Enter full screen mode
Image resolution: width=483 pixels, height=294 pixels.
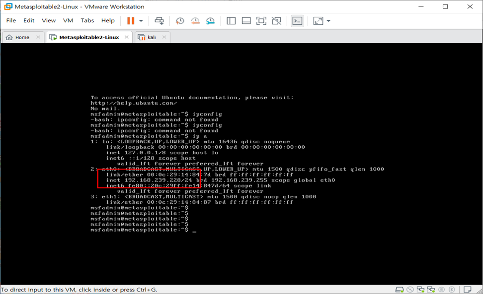(261, 21)
